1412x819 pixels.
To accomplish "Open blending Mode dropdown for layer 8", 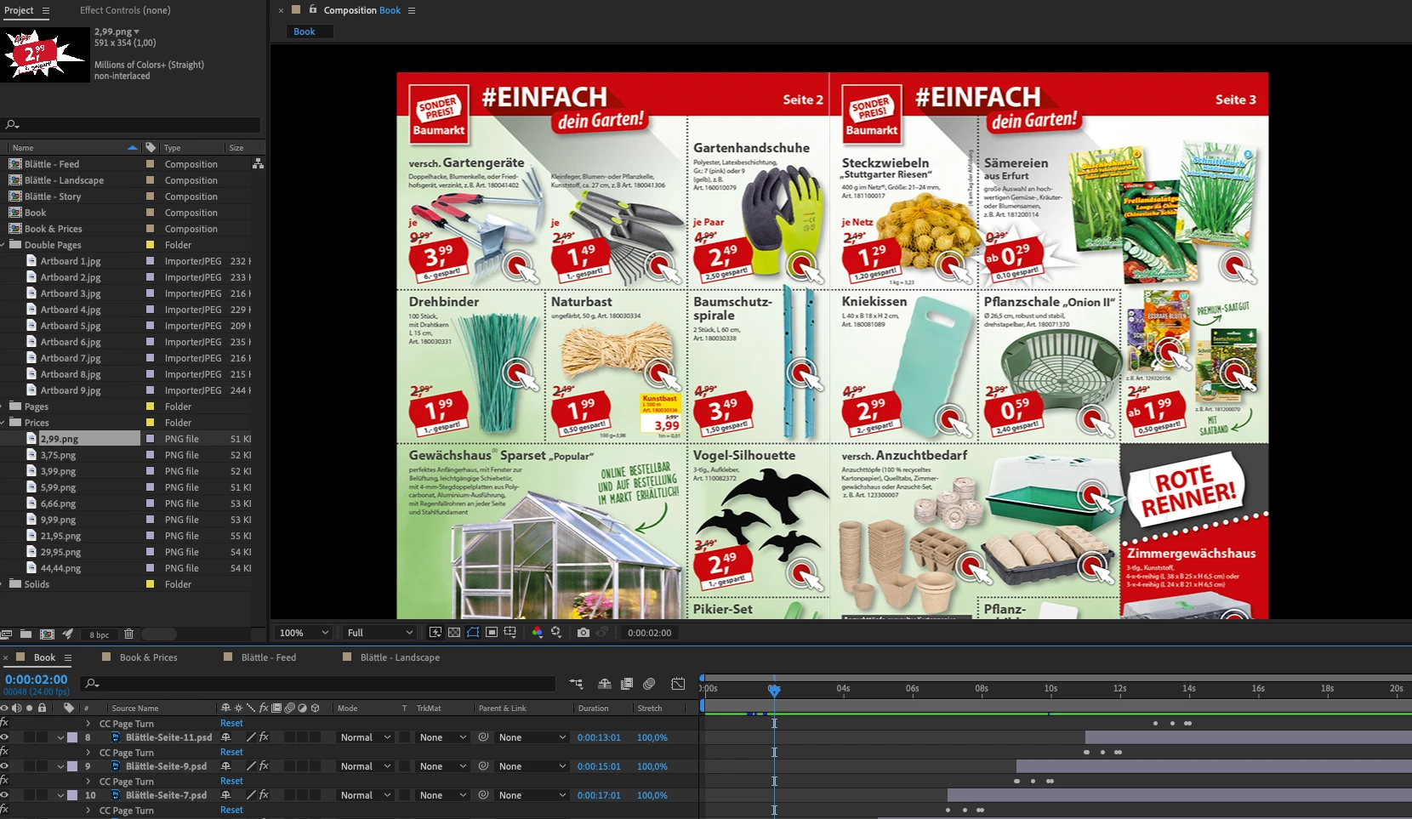I will [x=366, y=737].
